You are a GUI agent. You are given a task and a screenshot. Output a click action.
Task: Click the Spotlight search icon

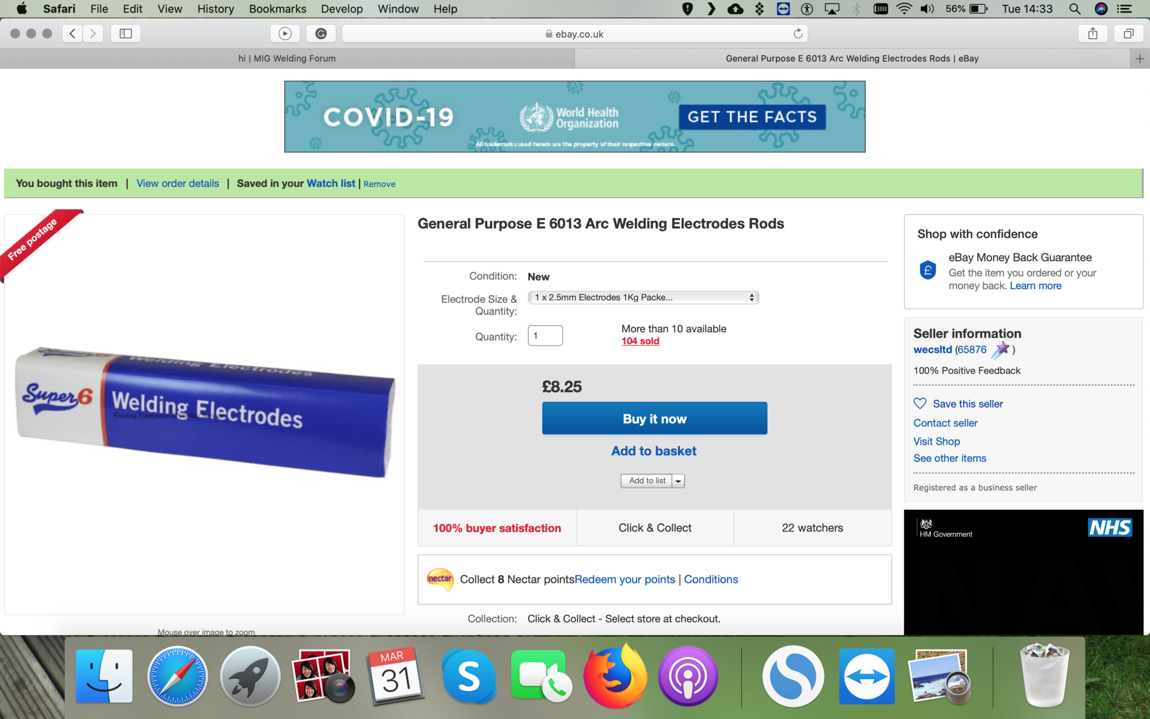[x=1074, y=9]
